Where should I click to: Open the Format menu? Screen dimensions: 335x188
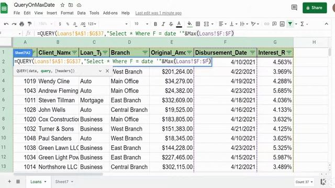67,13
